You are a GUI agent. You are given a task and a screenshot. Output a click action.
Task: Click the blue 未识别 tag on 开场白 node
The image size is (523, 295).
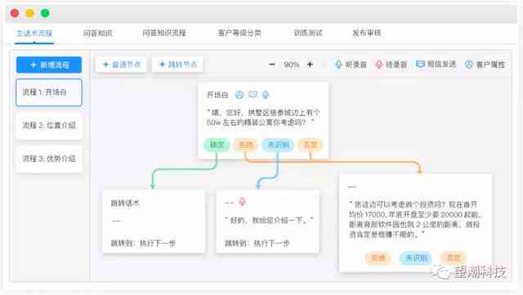tap(278, 145)
